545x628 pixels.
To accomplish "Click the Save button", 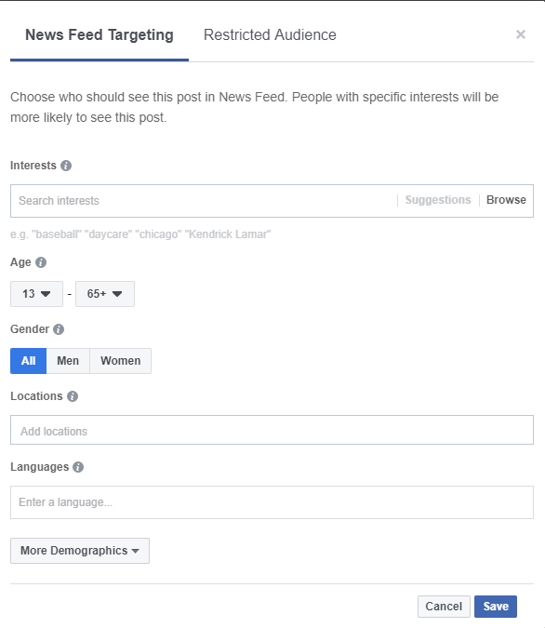I will 496,607.
